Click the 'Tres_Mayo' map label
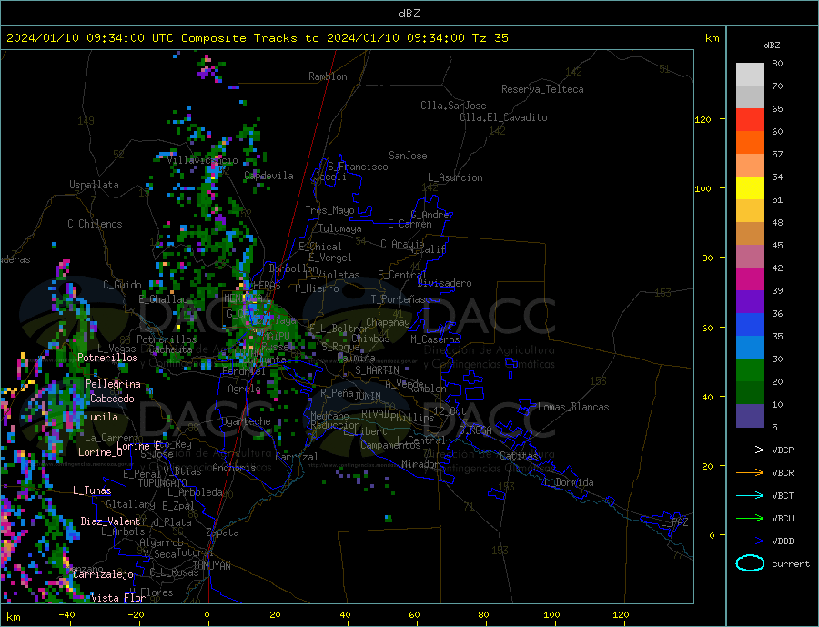The height and width of the screenshot is (627, 819). (x=329, y=210)
